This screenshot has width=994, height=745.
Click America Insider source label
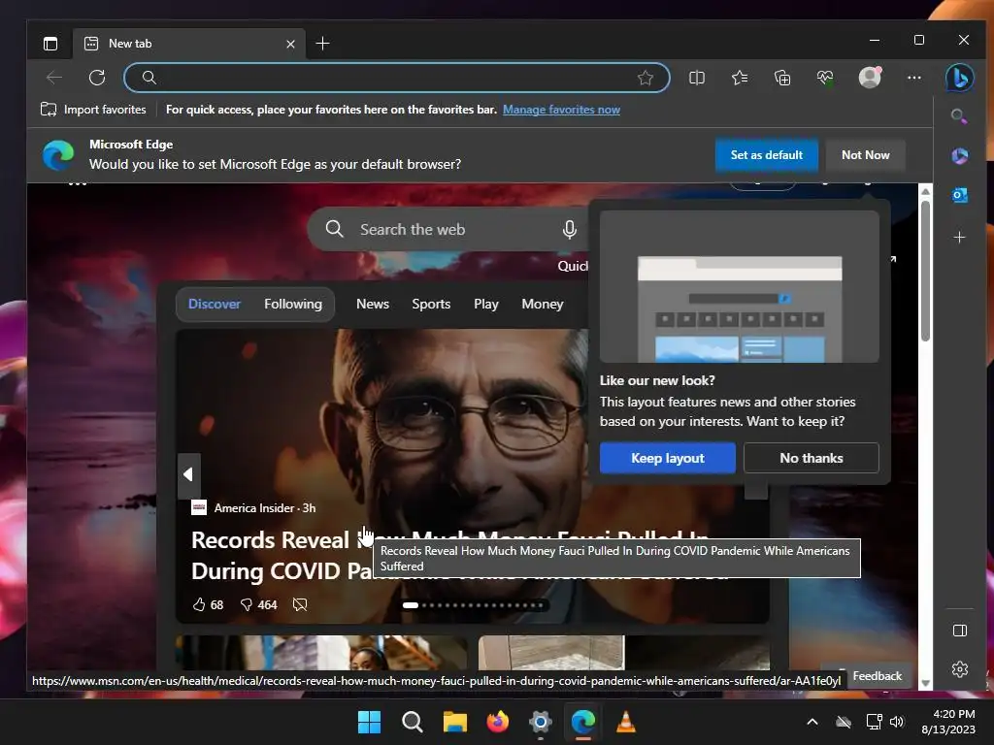point(253,508)
